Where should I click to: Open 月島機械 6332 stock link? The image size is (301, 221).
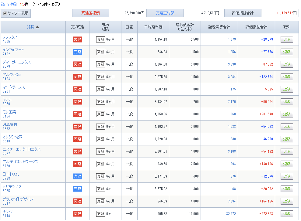10,126
